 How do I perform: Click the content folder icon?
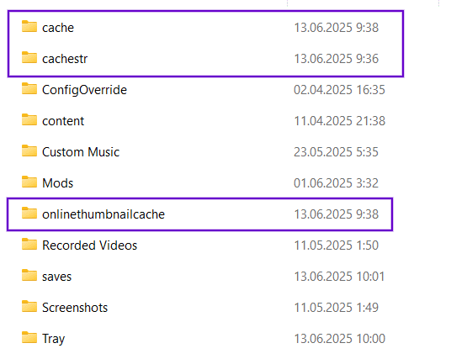click(x=29, y=119)
